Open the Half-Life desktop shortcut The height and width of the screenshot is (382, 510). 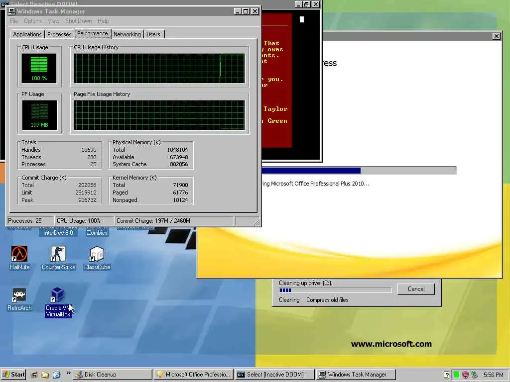click(19, 258)
